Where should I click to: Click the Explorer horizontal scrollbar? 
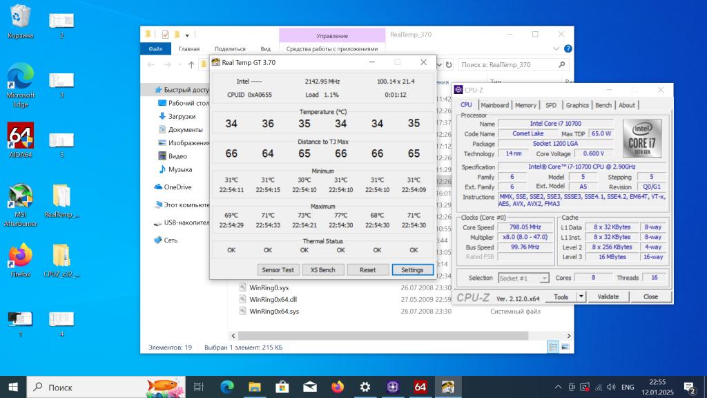382,336
